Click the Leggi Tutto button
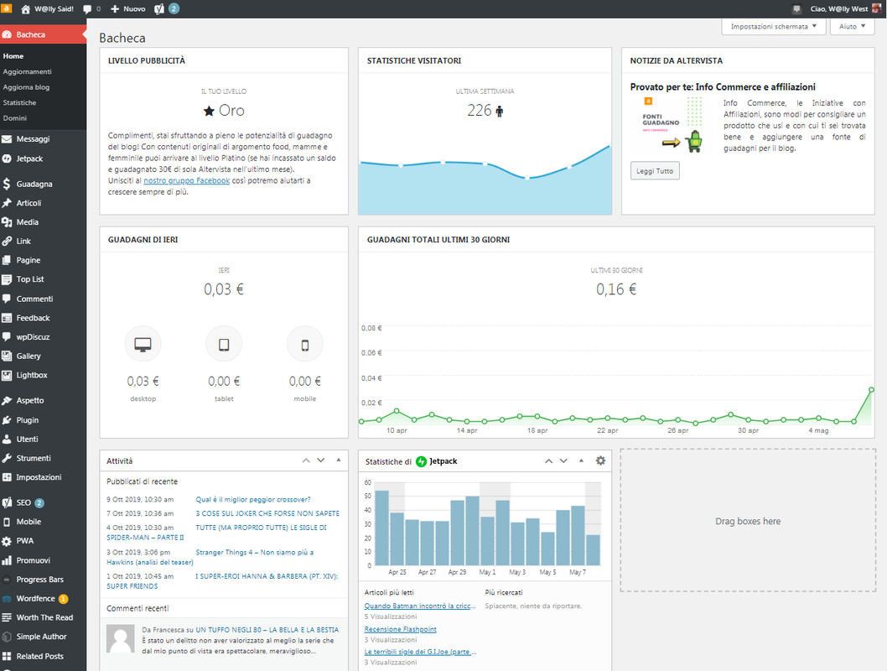Screen dimensions: 887x671 click(x=655, y=171)
